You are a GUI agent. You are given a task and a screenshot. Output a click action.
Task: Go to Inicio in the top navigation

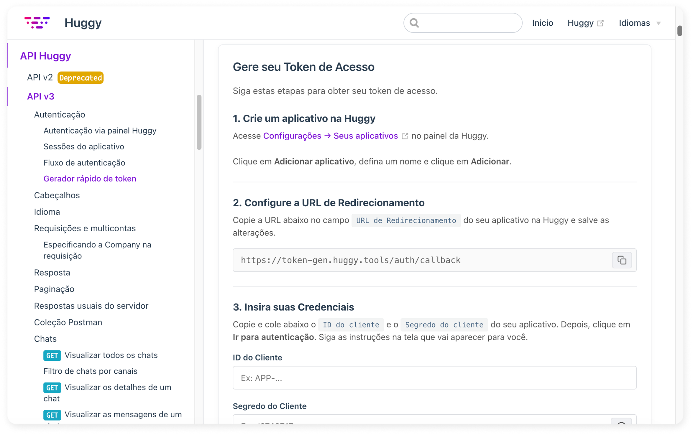[542, 23]
